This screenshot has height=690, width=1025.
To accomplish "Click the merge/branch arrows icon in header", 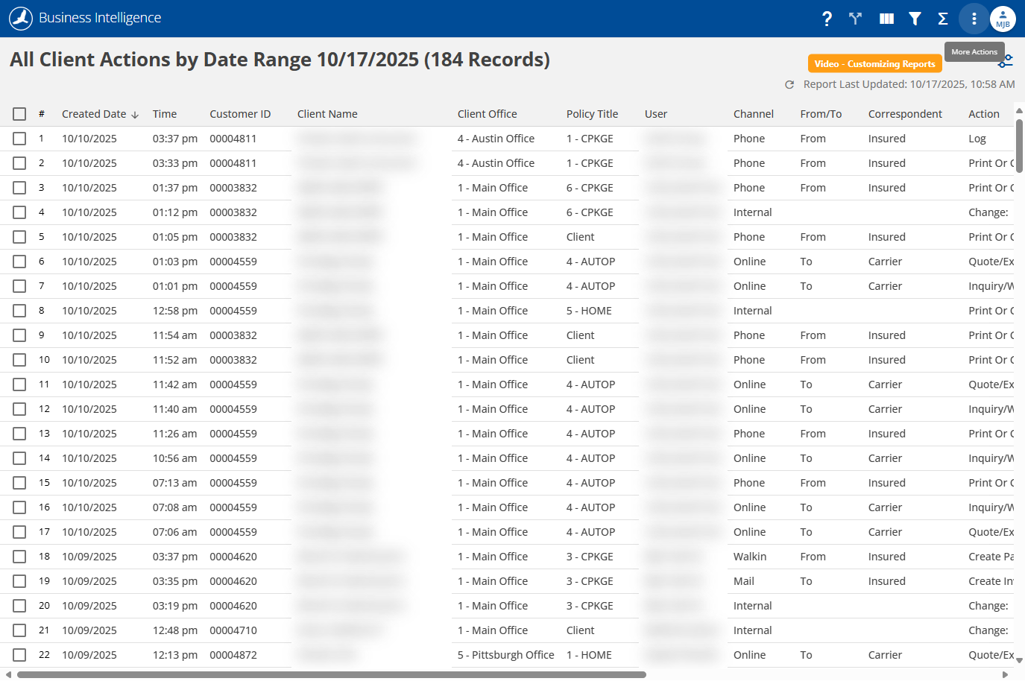I will pyautogui.click(x=855, y=19).
